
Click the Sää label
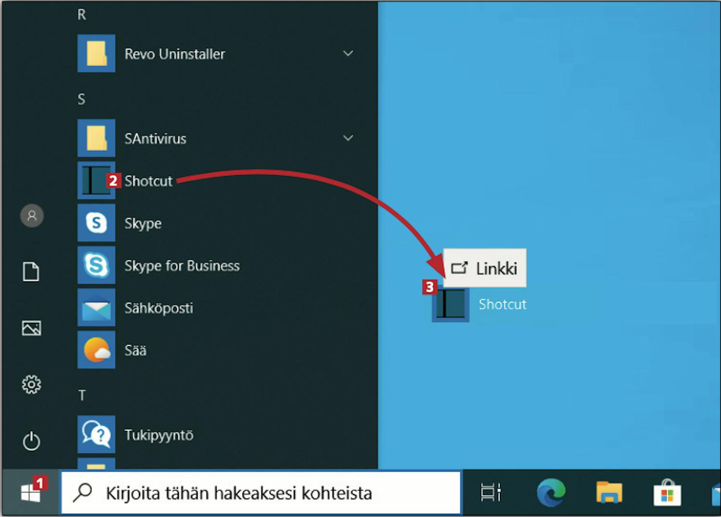[x=136, y=350]
